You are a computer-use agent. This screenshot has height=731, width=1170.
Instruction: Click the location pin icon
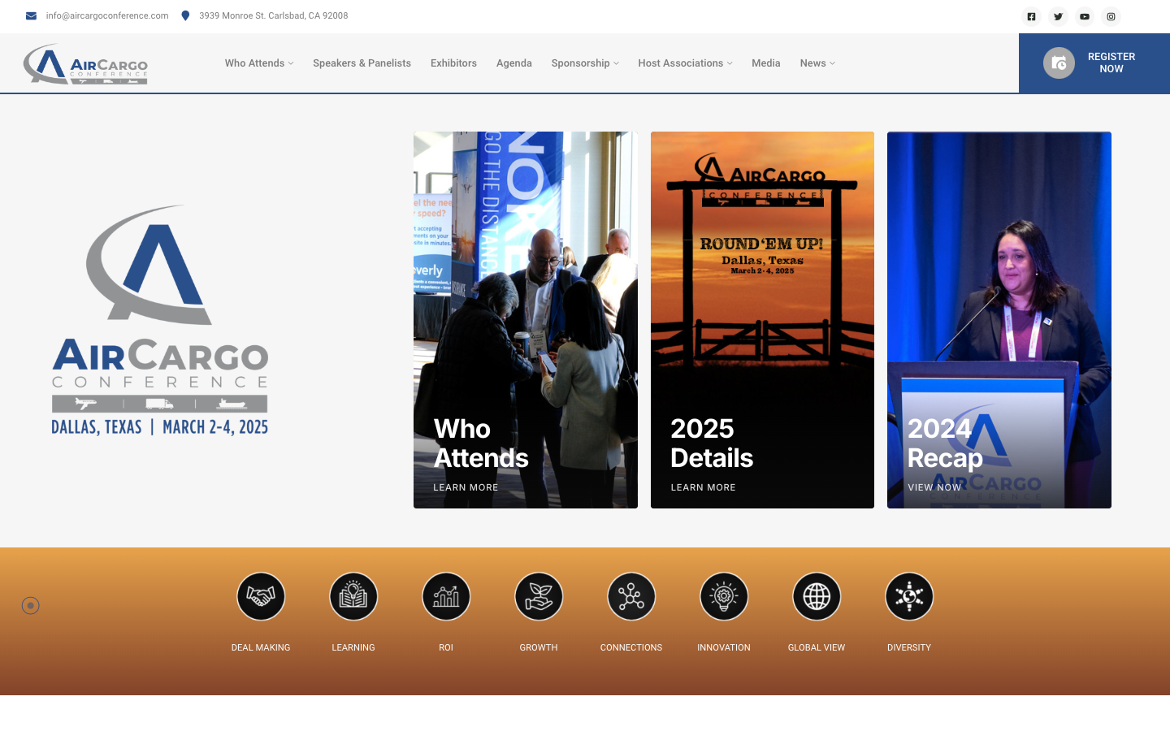185,15
